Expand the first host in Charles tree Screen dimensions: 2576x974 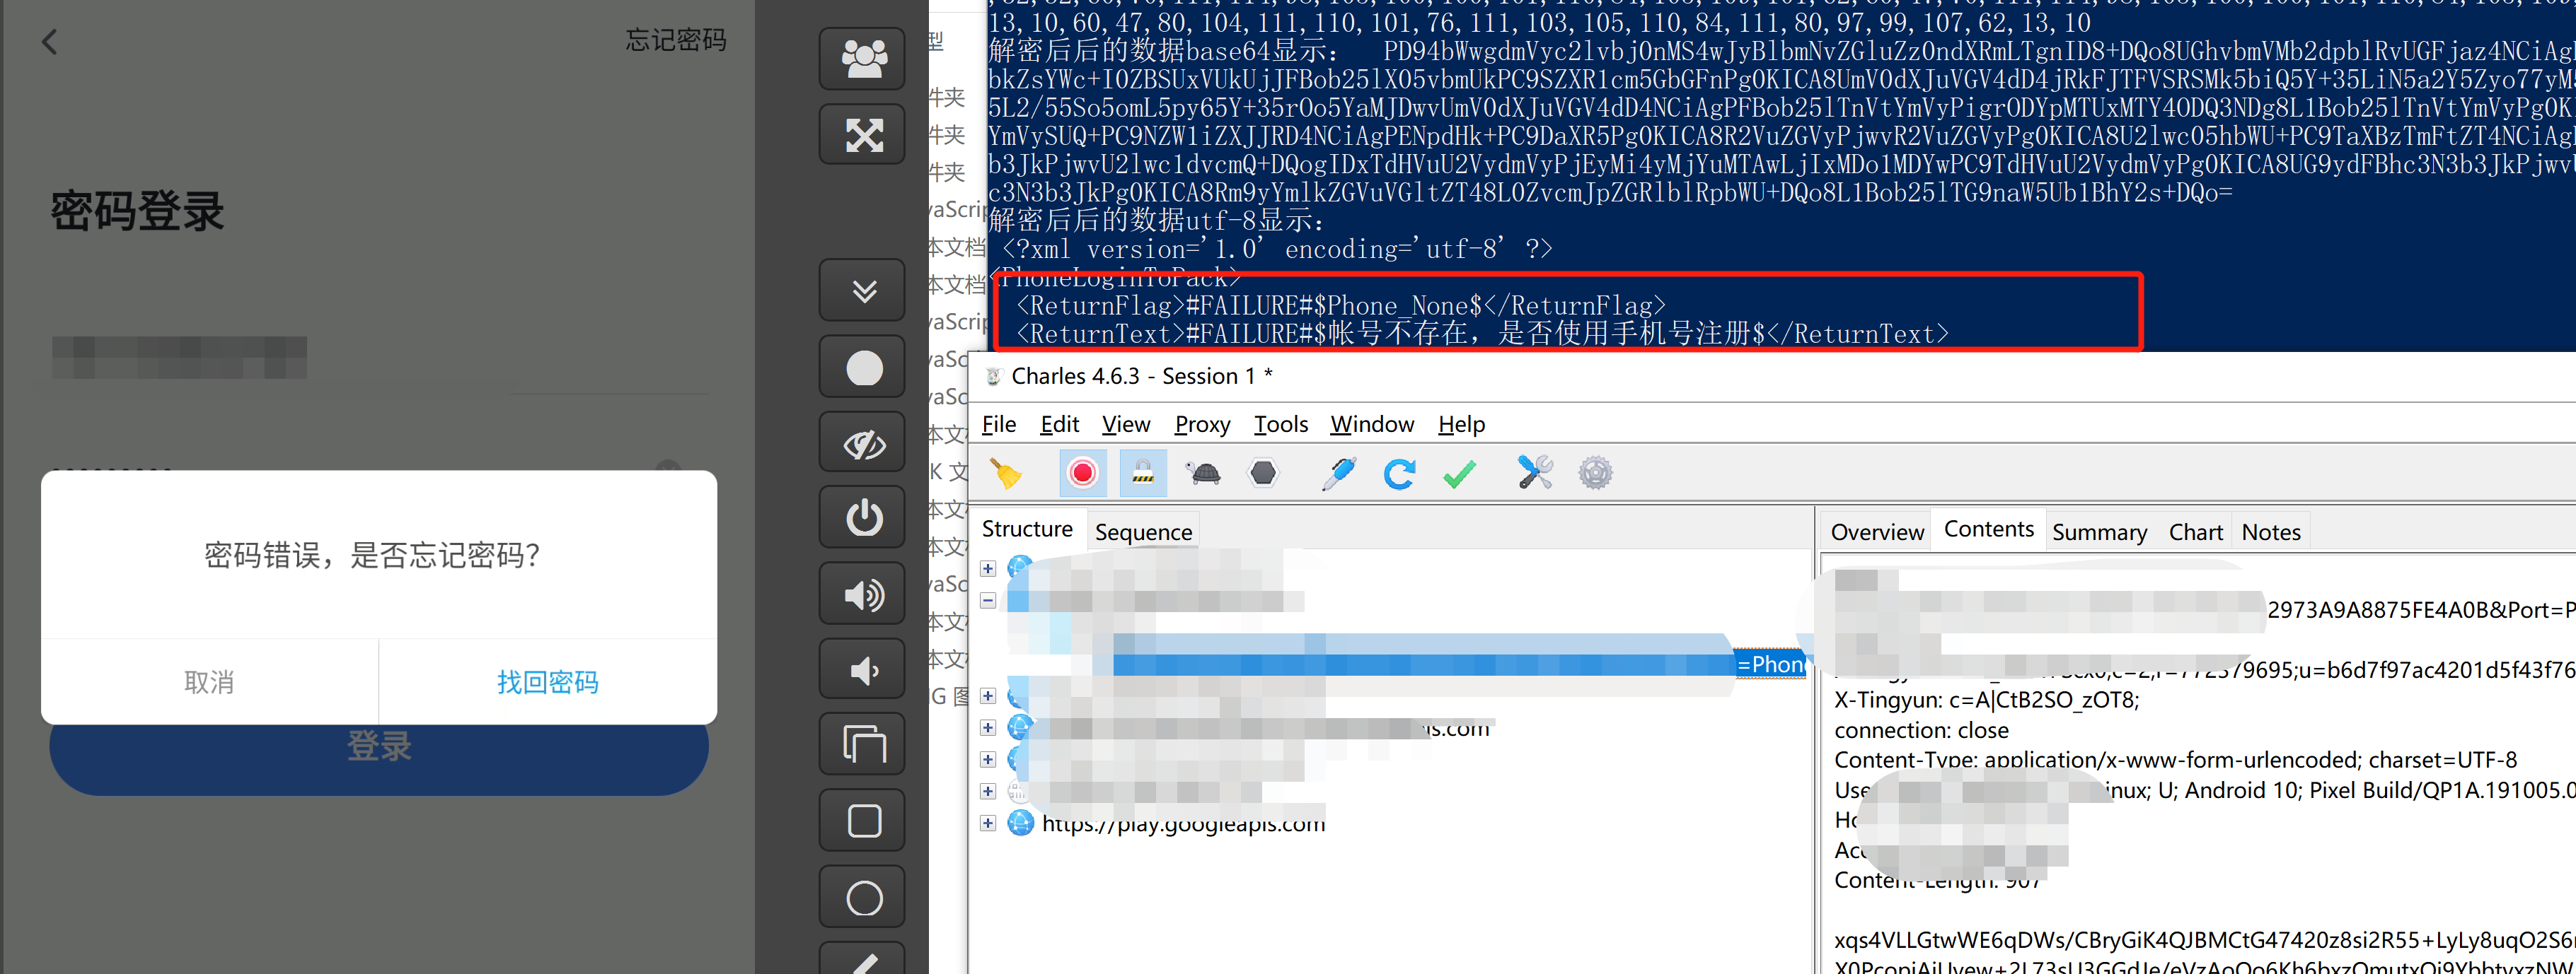[x=988, y=568]
